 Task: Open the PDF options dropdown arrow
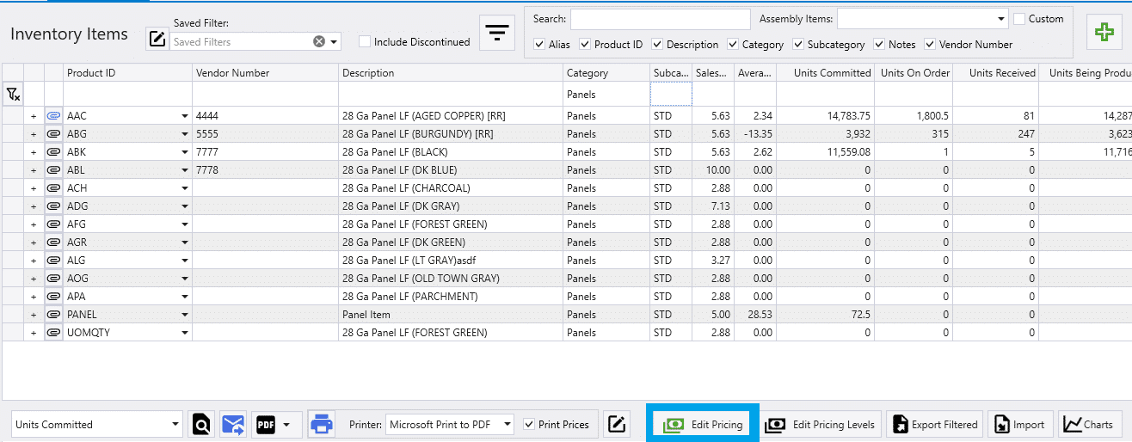[x=286, y=424]
